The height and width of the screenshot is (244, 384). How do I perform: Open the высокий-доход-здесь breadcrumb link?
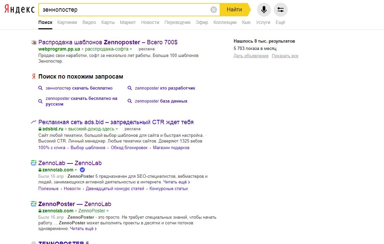(91, 129)
